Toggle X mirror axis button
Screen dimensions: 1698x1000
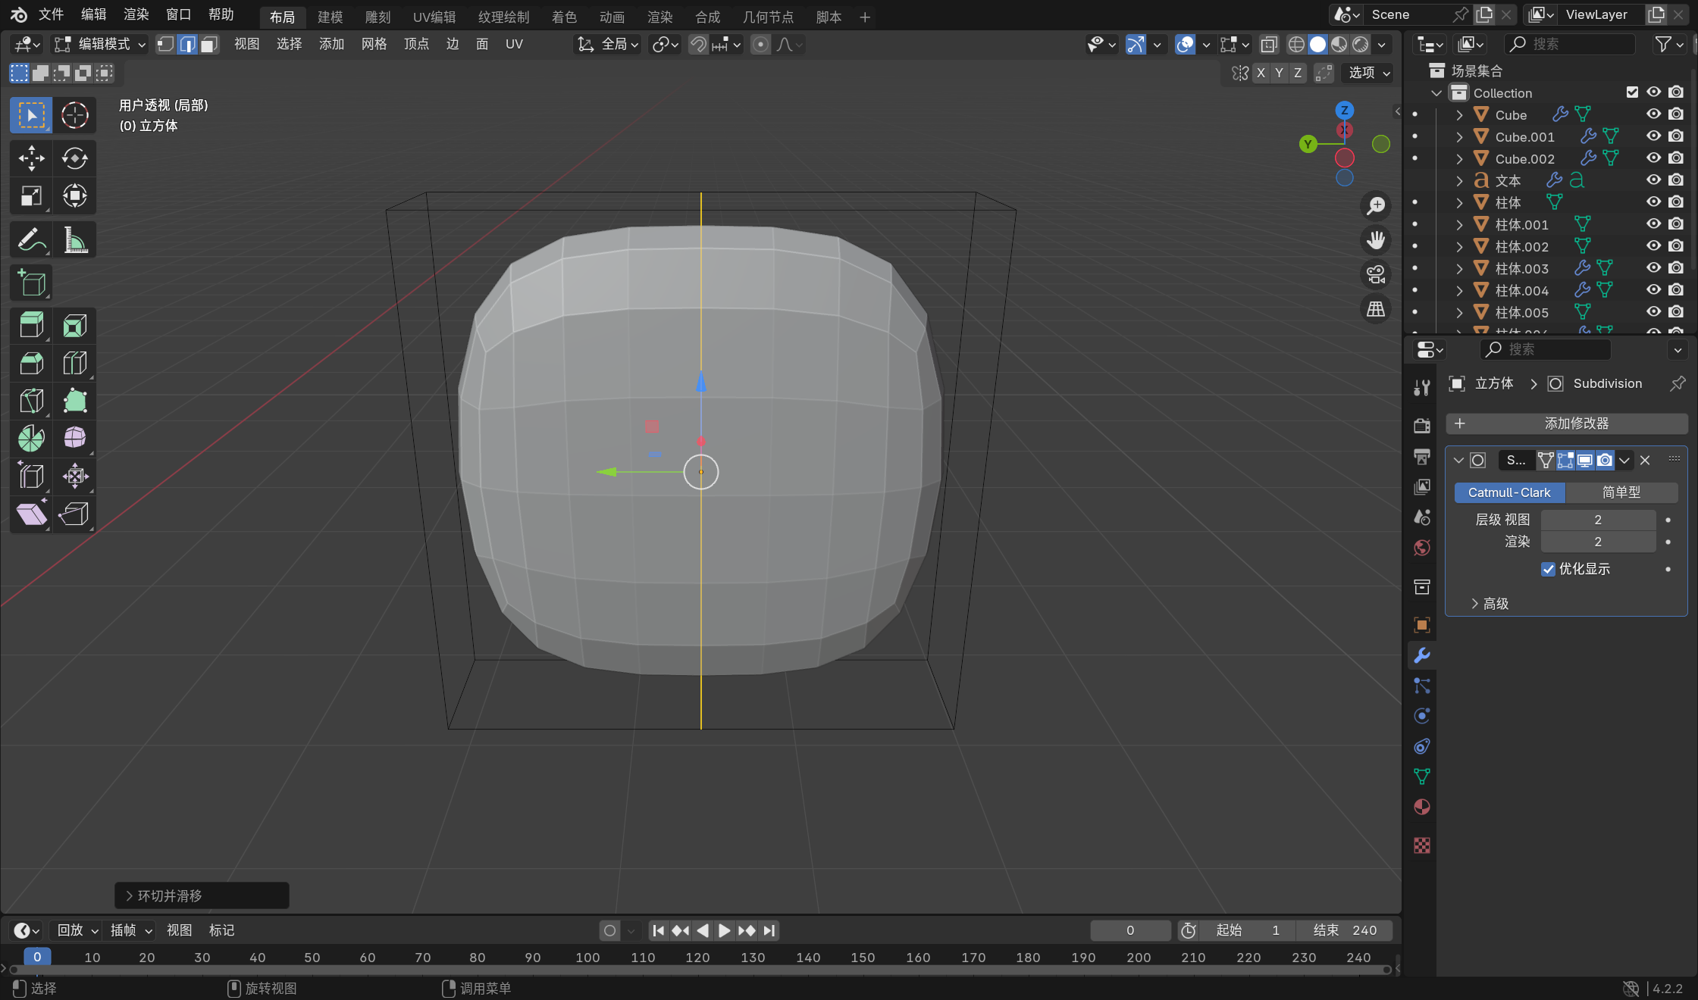[1261, 73]
